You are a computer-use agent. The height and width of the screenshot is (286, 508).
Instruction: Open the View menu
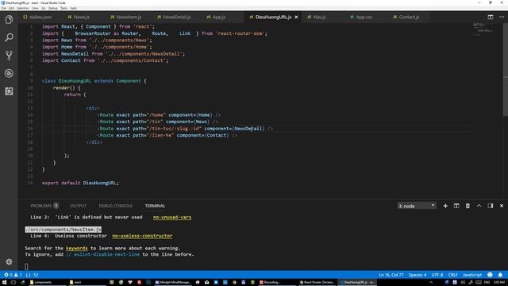point(35,8)
